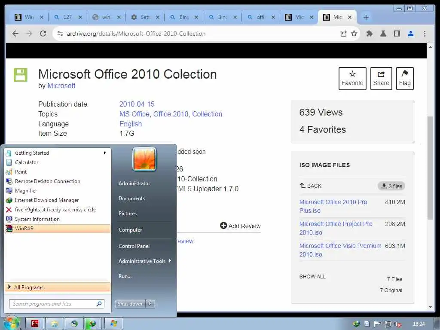The width and height of the screenshot is (440, 330).
Task: Open the Extensions puzzle icon
Action: point(370,34)
